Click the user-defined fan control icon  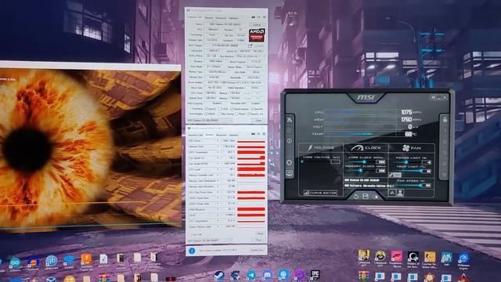click(400, 193)
